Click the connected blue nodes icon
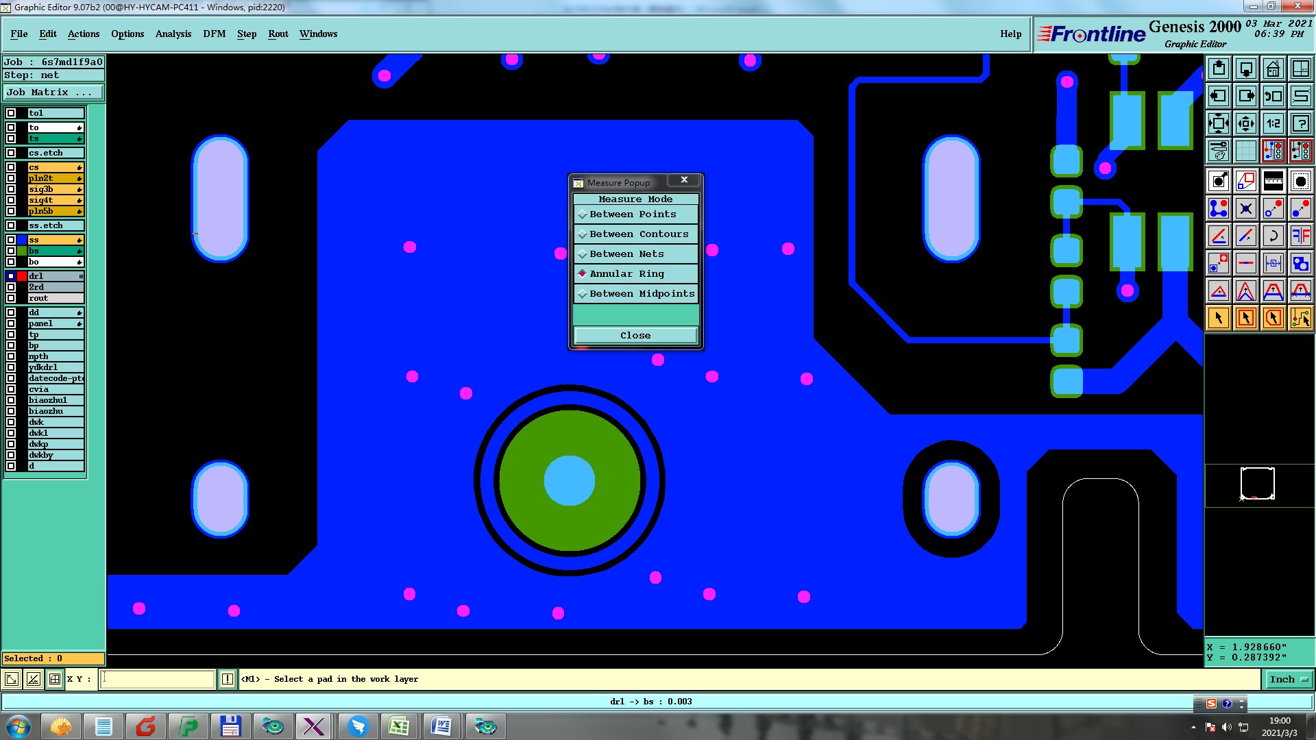This screenshot has width=1316, height=740. (x=1219, y=208)
